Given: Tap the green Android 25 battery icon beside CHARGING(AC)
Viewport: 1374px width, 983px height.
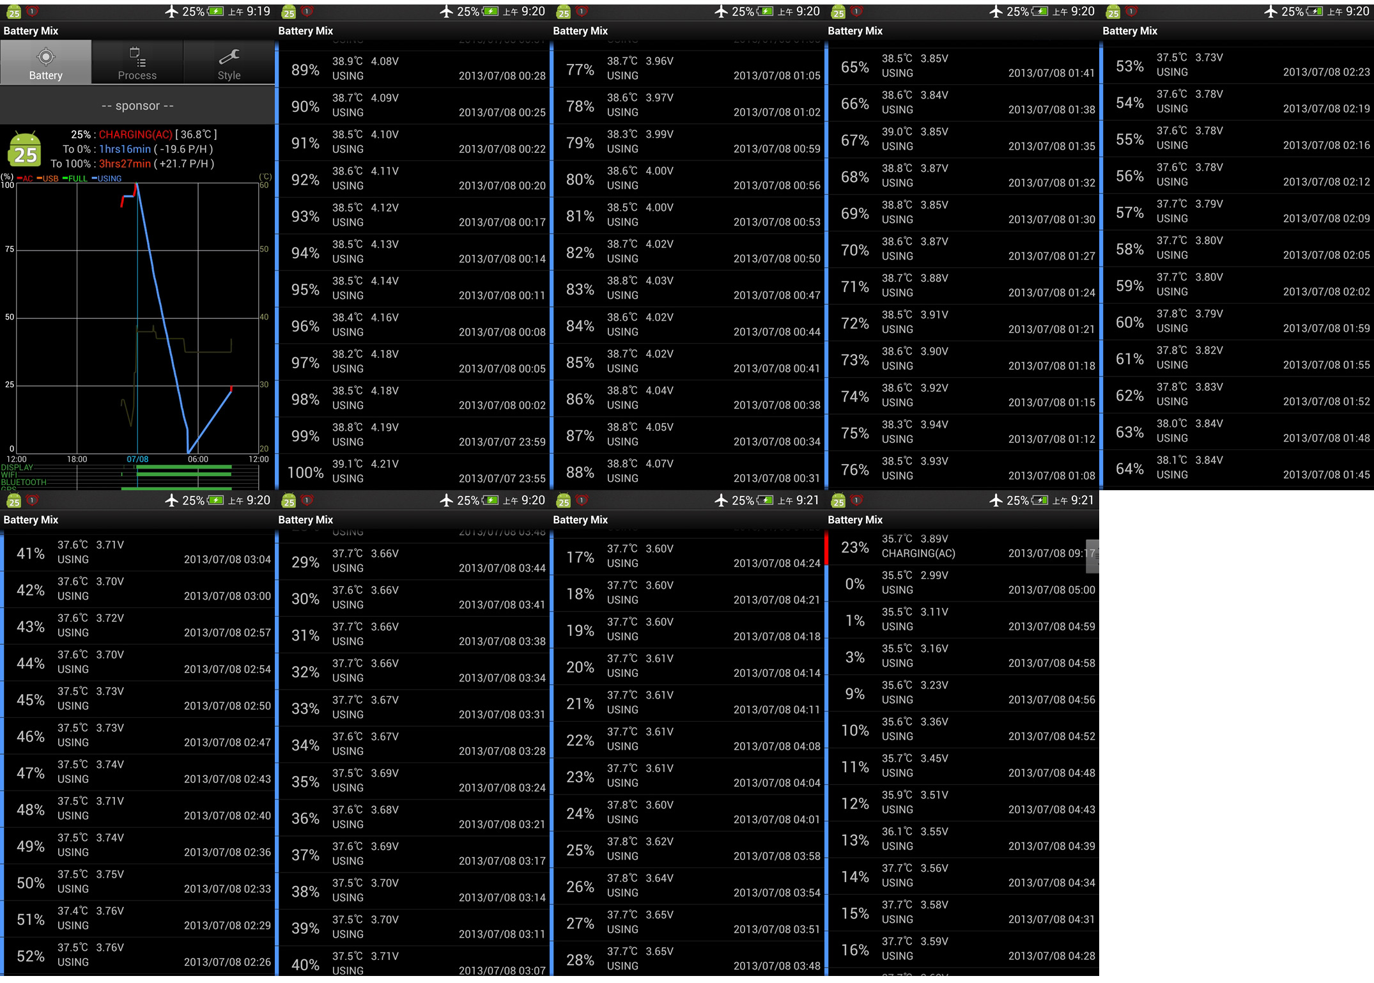Looking at the screenshot, I should 24,149.
